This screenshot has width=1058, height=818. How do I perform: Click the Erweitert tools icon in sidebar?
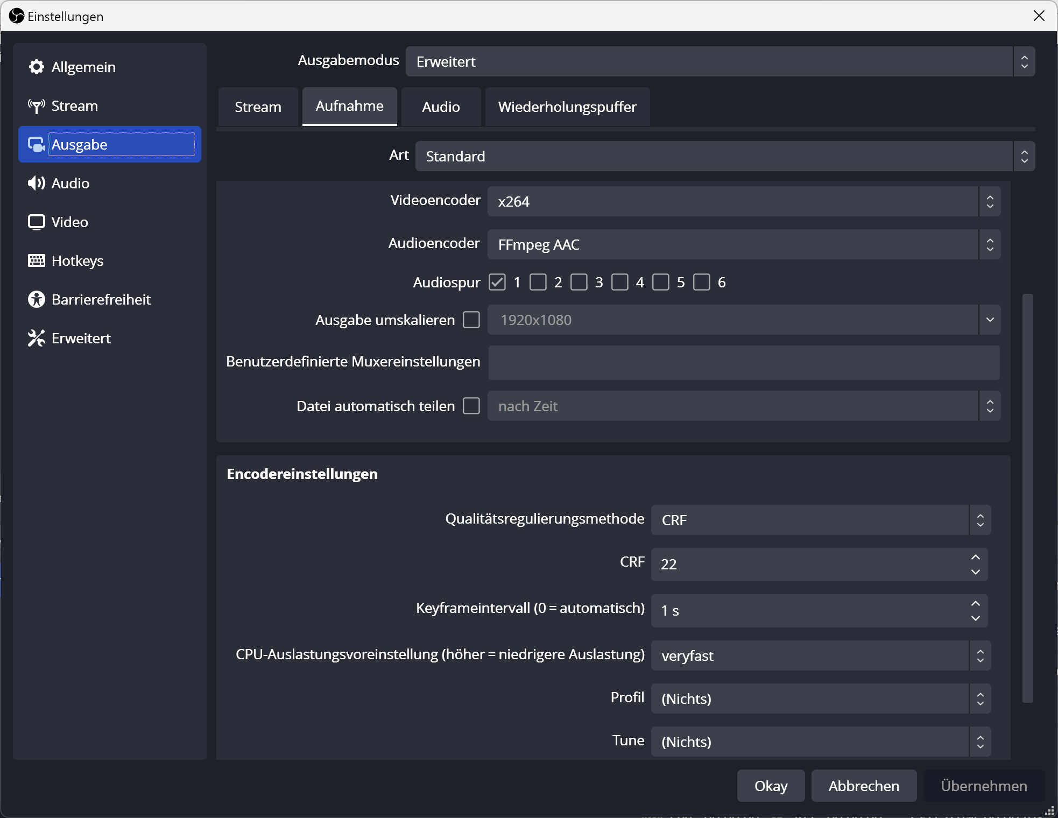coord(37,339)
